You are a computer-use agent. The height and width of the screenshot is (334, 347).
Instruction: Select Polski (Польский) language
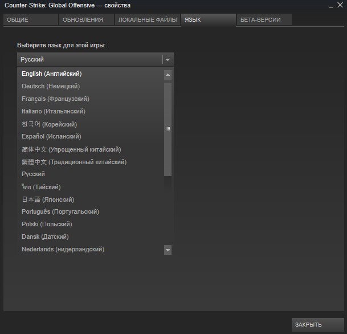(x=91, y=224)
